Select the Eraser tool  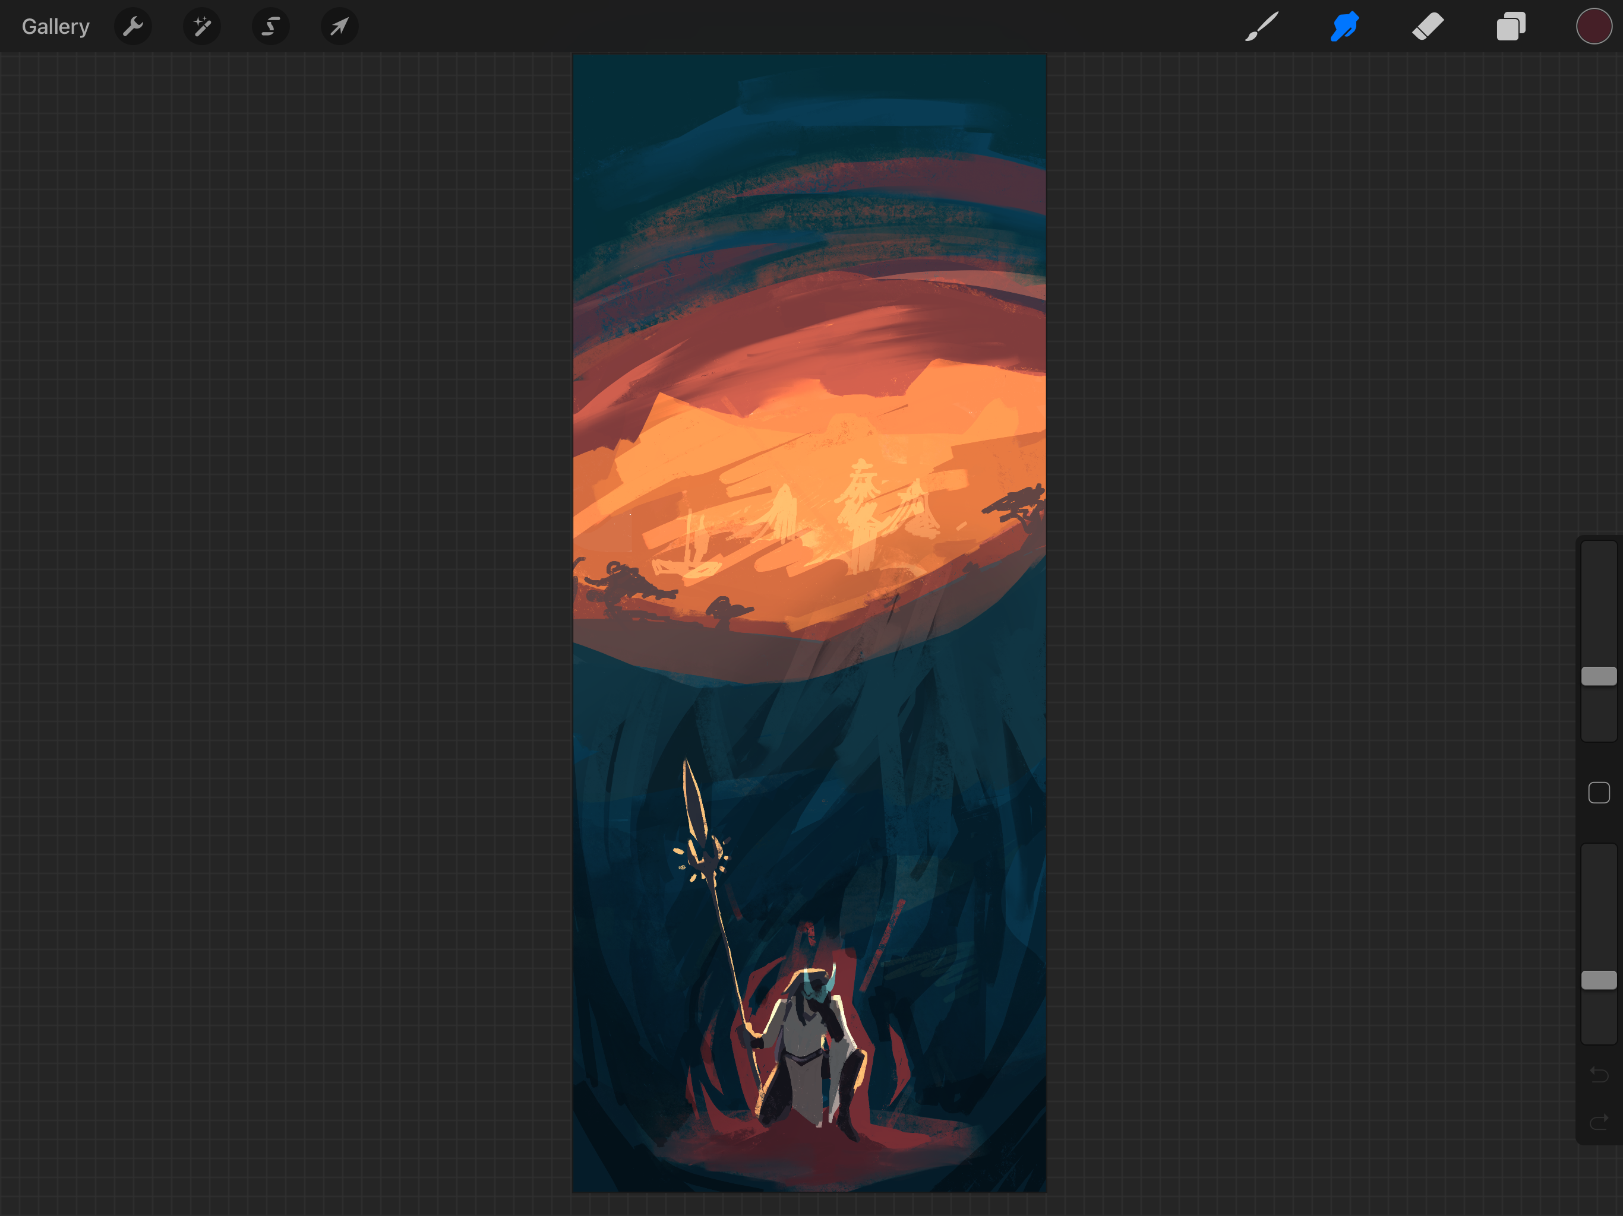click(1428, 27)
